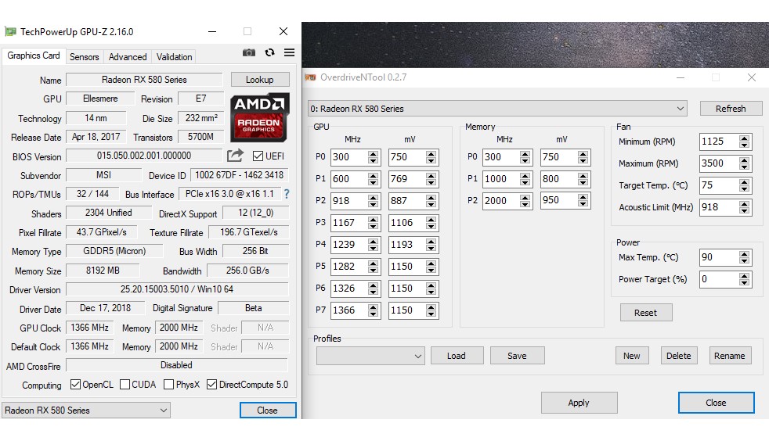Screen dimensions: 769x441
Task: Open the Validation tab
Action: click(174, 57)
